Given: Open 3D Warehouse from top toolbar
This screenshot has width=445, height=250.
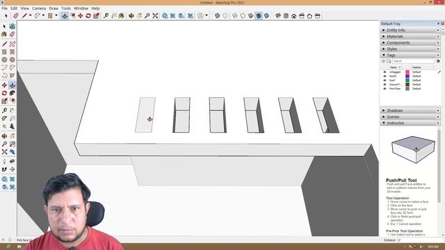Looking at the screenshot, I should pos(165,16).
